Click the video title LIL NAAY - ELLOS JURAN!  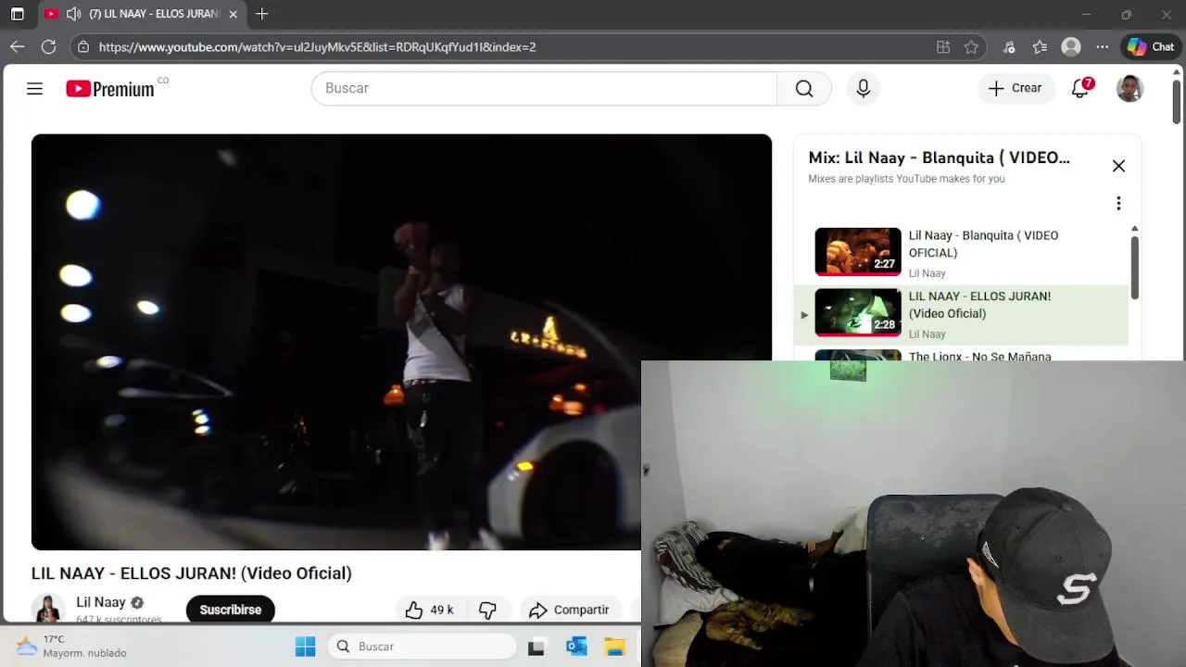click(x=192, y=573)
